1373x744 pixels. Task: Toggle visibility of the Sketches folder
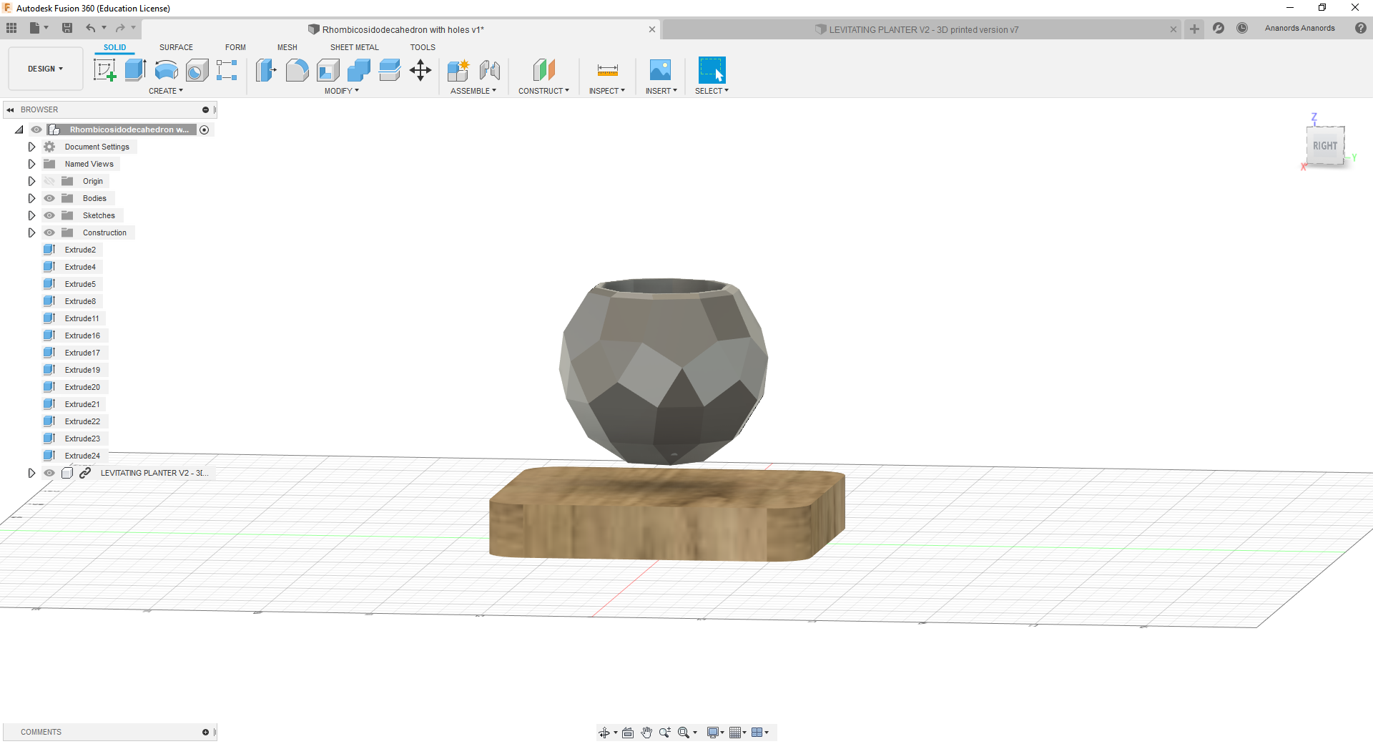(49, 215)
